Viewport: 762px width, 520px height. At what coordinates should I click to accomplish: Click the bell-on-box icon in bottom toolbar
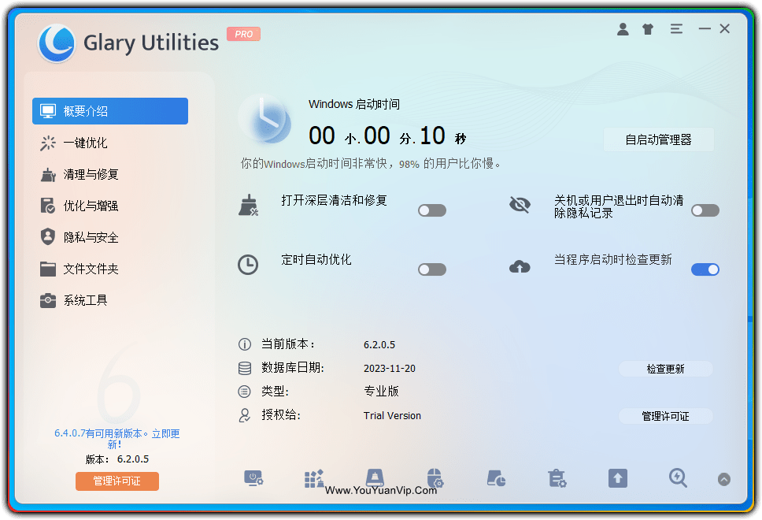375,478
